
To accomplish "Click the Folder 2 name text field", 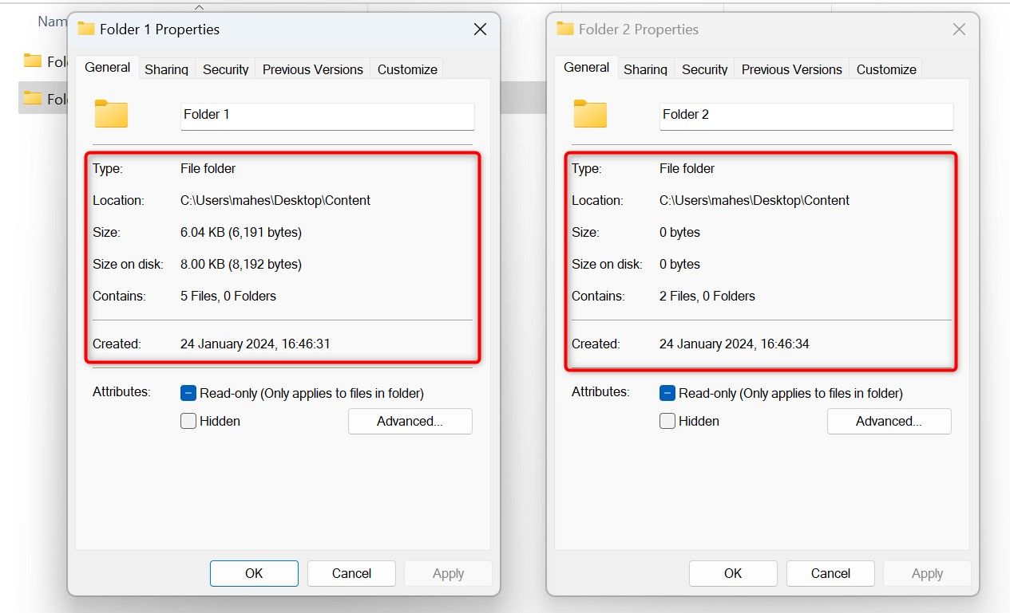I will coord(806,115).
